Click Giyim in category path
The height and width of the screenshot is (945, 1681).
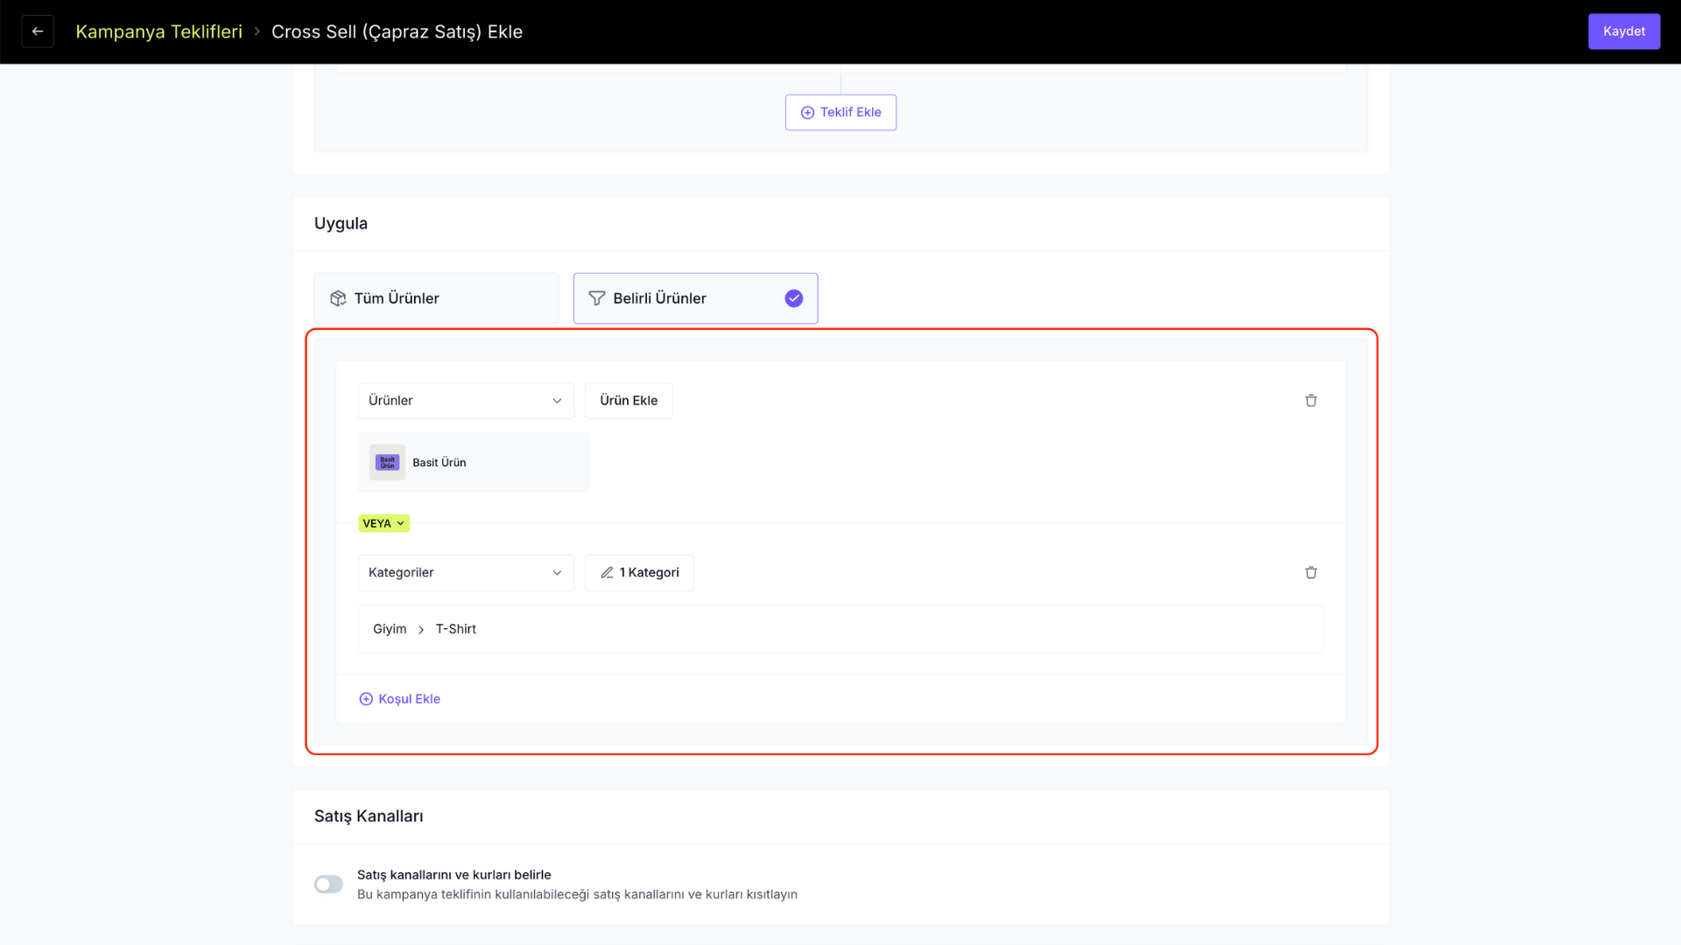pos(390,629)
